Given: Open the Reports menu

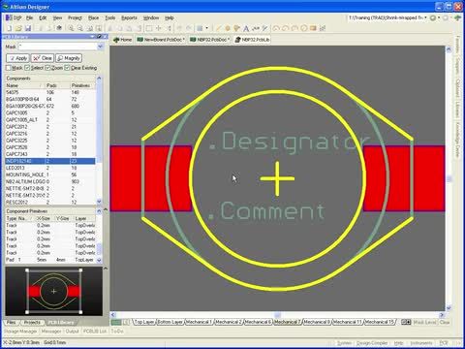Looking at the screenshot, I should pos(129,17).
